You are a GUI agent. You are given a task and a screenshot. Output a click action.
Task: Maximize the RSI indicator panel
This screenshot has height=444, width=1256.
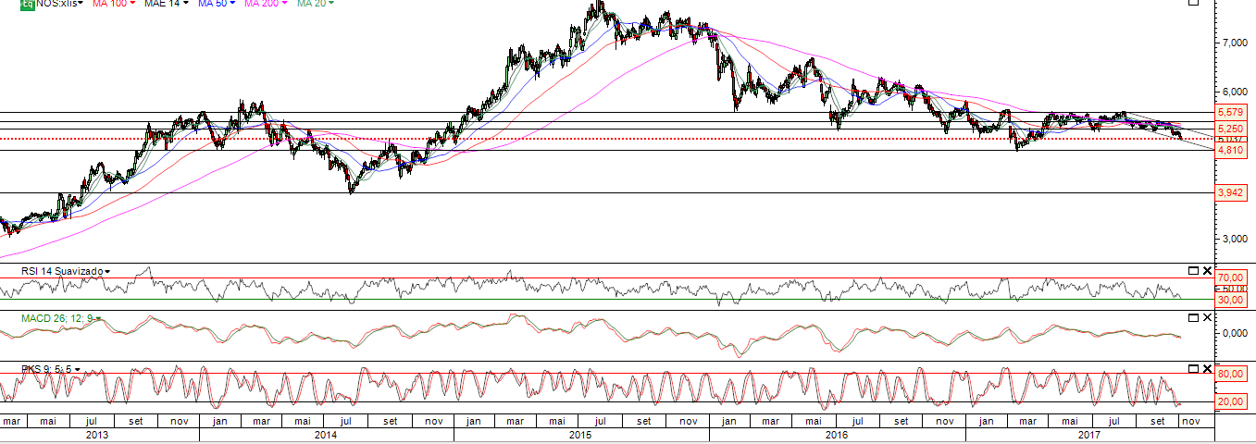1193,270
